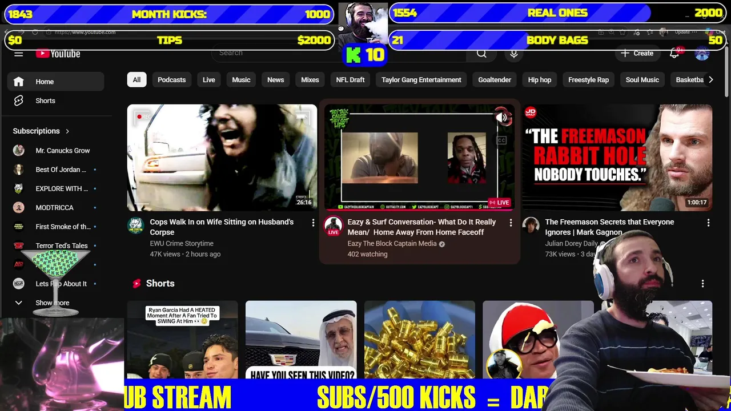Select the Mixes filter chip
This screenshot has height=411, width=731.
click(x=310, y=80)
